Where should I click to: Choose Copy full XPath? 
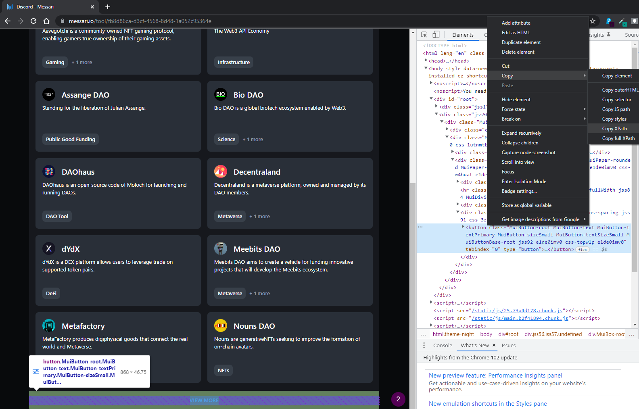[x=614, y=138]
